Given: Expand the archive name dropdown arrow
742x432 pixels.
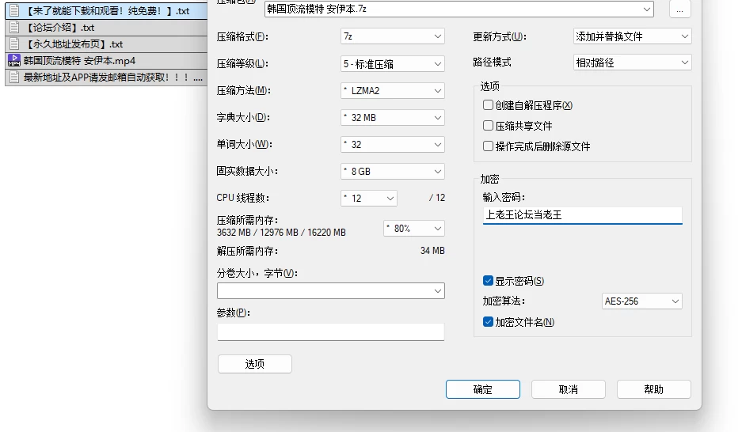Looking at the screenshot, I should (646, 9).
